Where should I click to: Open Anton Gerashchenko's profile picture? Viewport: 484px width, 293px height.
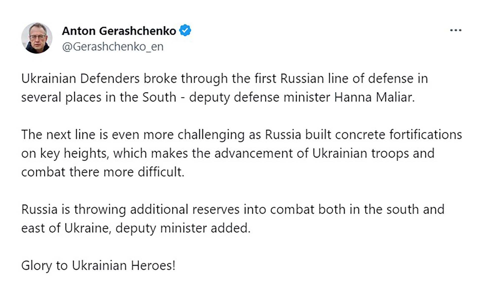pos(37,38)
